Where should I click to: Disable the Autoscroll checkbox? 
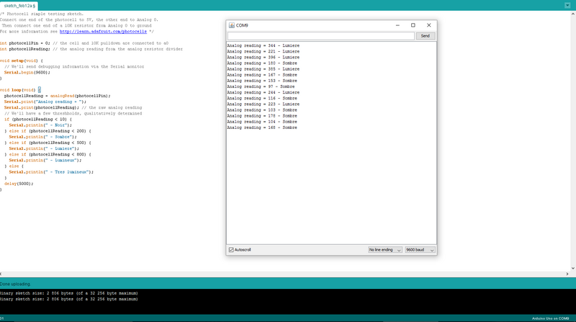click(231, 249)
